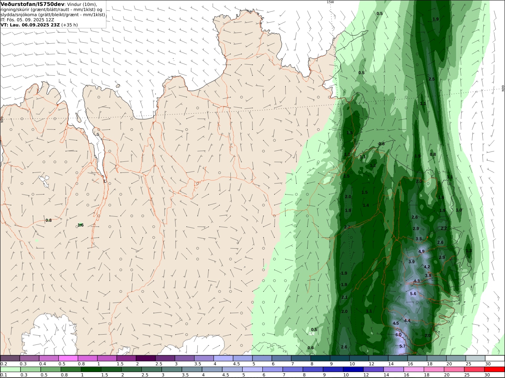This screenshot has width=505, height=378.
Task: Select upper legend magenta swatch between 1 and 1.5
Action: [x=107, y=358]
